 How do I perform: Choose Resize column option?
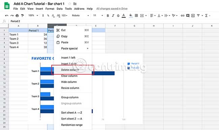coord(73,88)
